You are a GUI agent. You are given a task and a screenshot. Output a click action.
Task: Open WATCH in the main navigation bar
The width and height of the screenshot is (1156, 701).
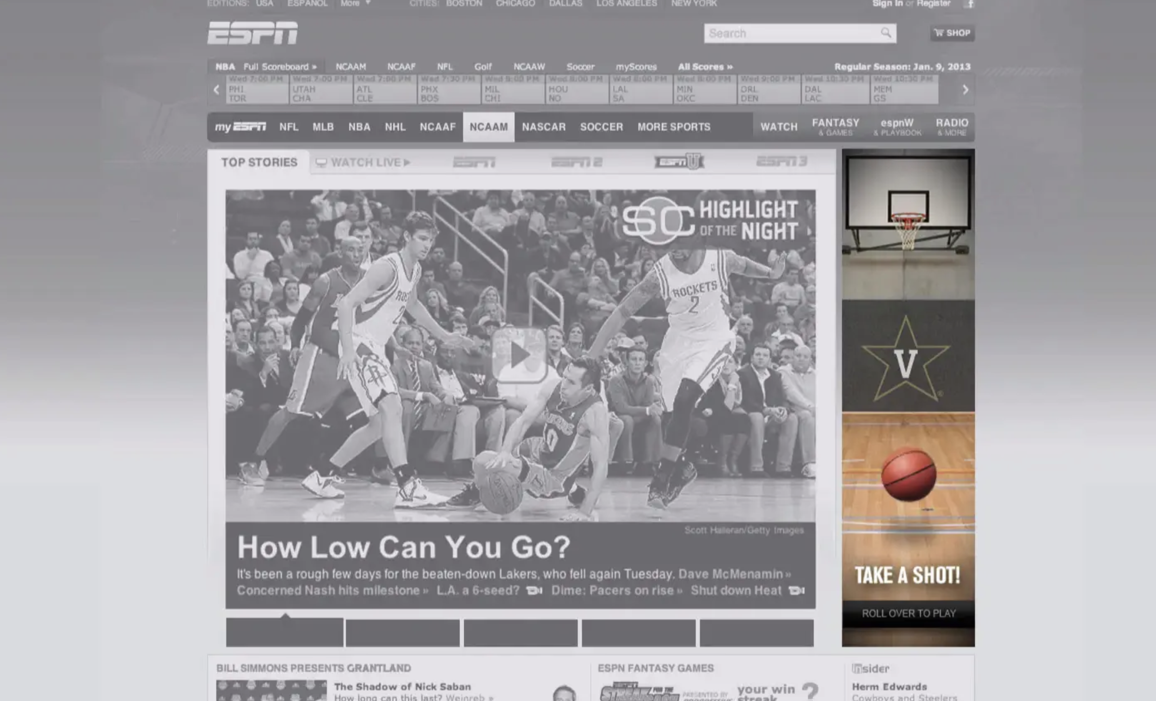[779, 127]
